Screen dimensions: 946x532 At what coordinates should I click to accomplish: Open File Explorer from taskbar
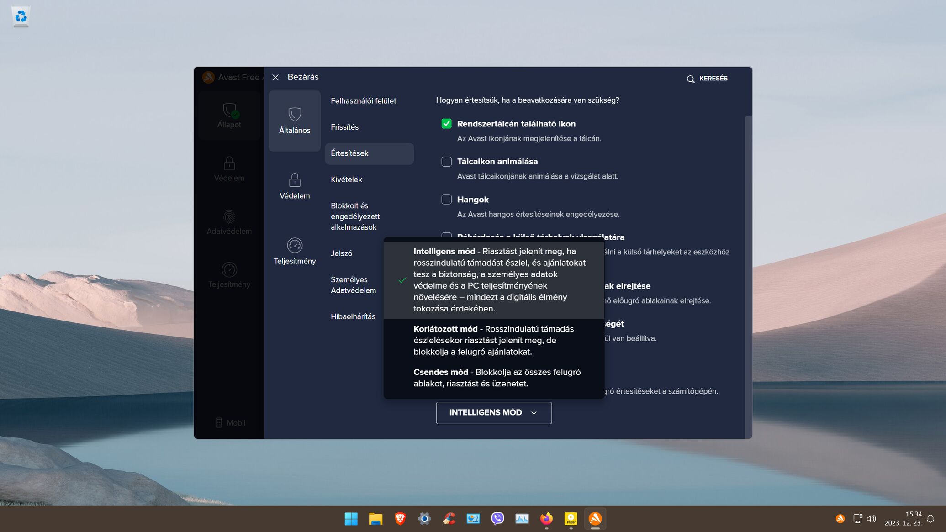coord(375,519)
